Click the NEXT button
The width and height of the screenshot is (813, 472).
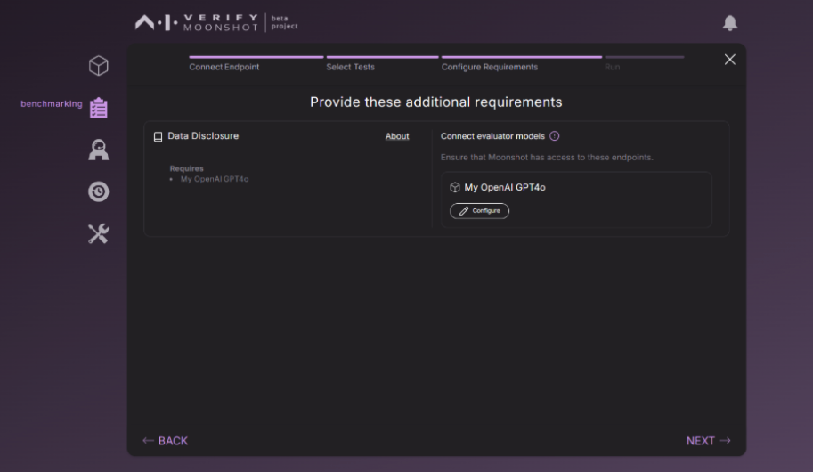point(708,441)
